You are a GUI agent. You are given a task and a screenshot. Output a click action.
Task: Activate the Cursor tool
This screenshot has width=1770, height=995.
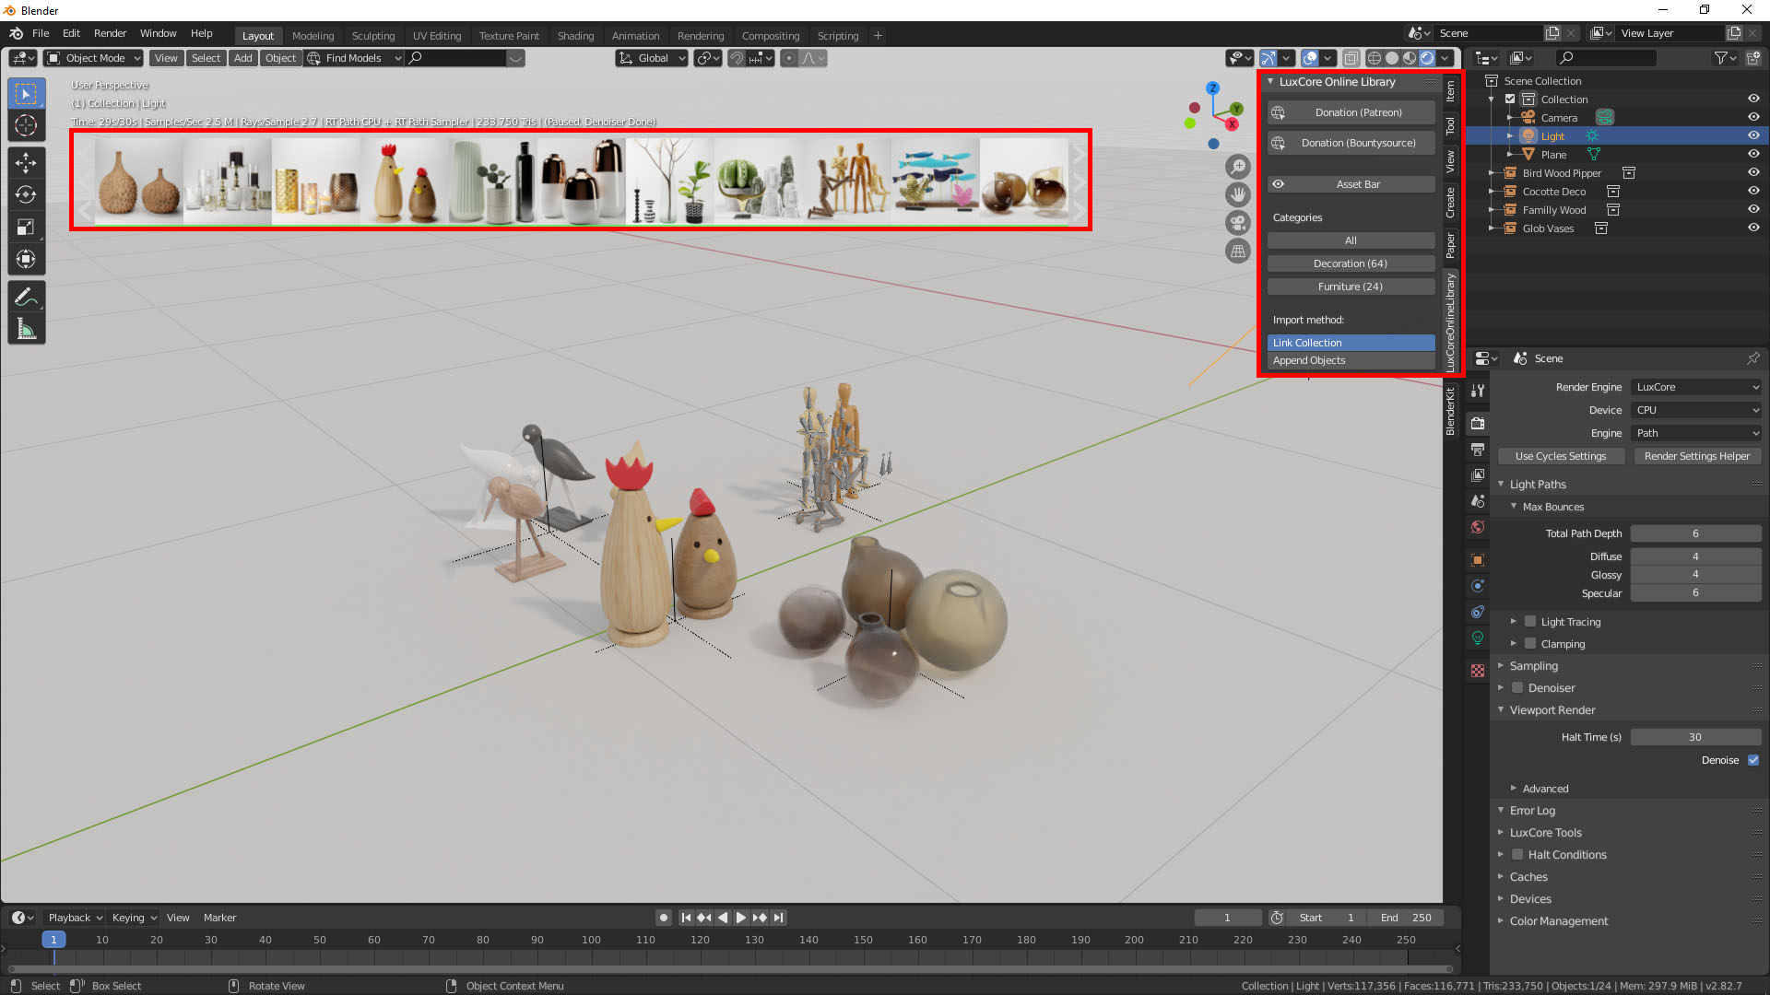click(26, 125)
